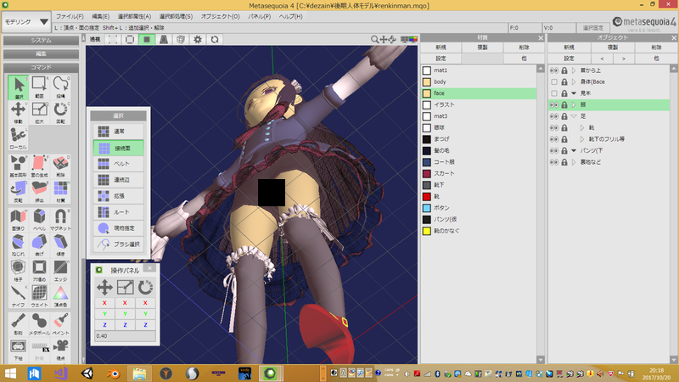Select the 材質 material command tool
679x382 pixels.
pos(60,192)
